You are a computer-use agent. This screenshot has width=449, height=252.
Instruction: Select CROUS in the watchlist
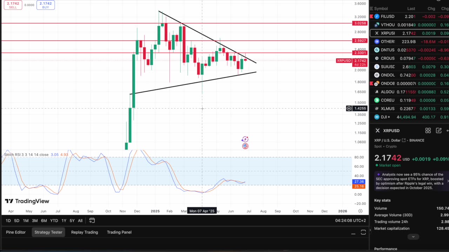[409, 58]
